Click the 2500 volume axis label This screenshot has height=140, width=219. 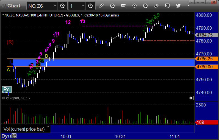(x=201, y=105)
